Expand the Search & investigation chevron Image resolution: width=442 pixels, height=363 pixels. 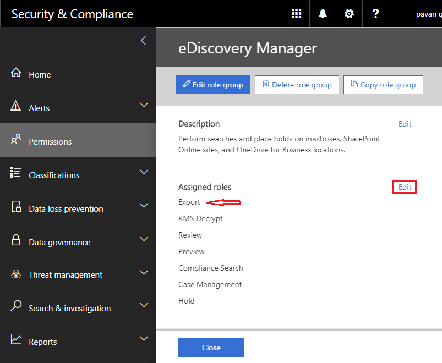pyautogui.click(x=144, y=305)
